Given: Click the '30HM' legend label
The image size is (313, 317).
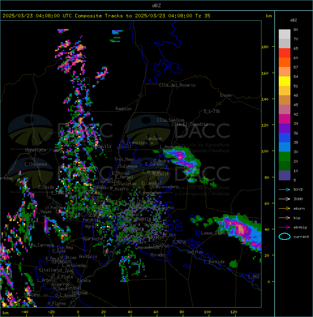Looking at the screenshot, I should (298, 199).
